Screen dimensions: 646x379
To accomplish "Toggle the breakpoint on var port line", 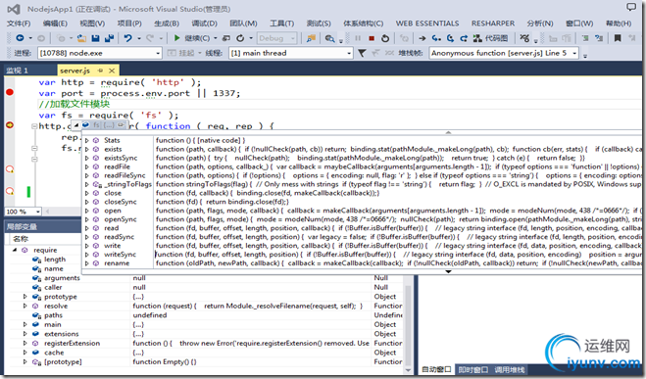I will [x=10, y=92].
